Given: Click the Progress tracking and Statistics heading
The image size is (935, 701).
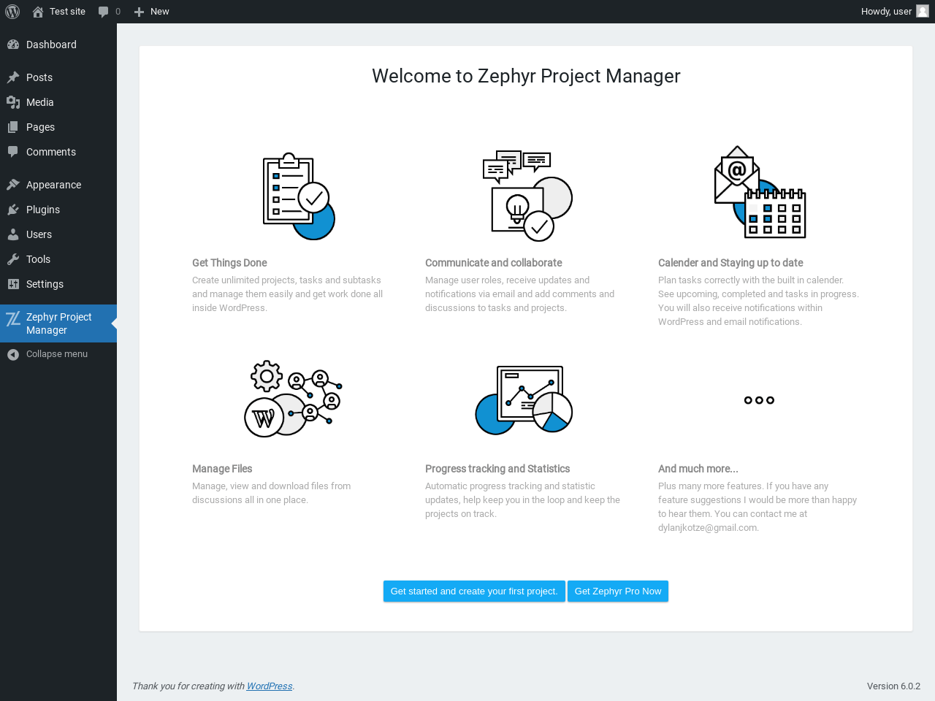Looking at the screenshot, I should tap(497, 469).
